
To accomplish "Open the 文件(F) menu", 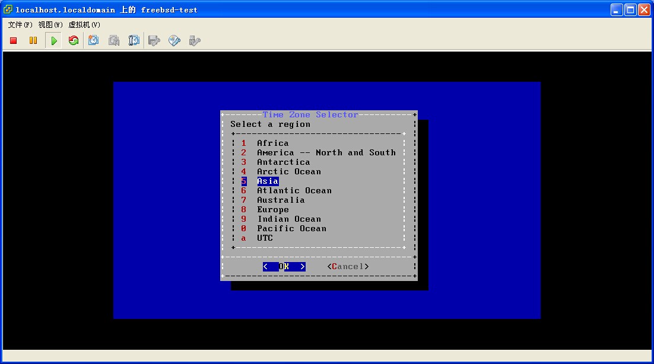I will pos(20,25).
